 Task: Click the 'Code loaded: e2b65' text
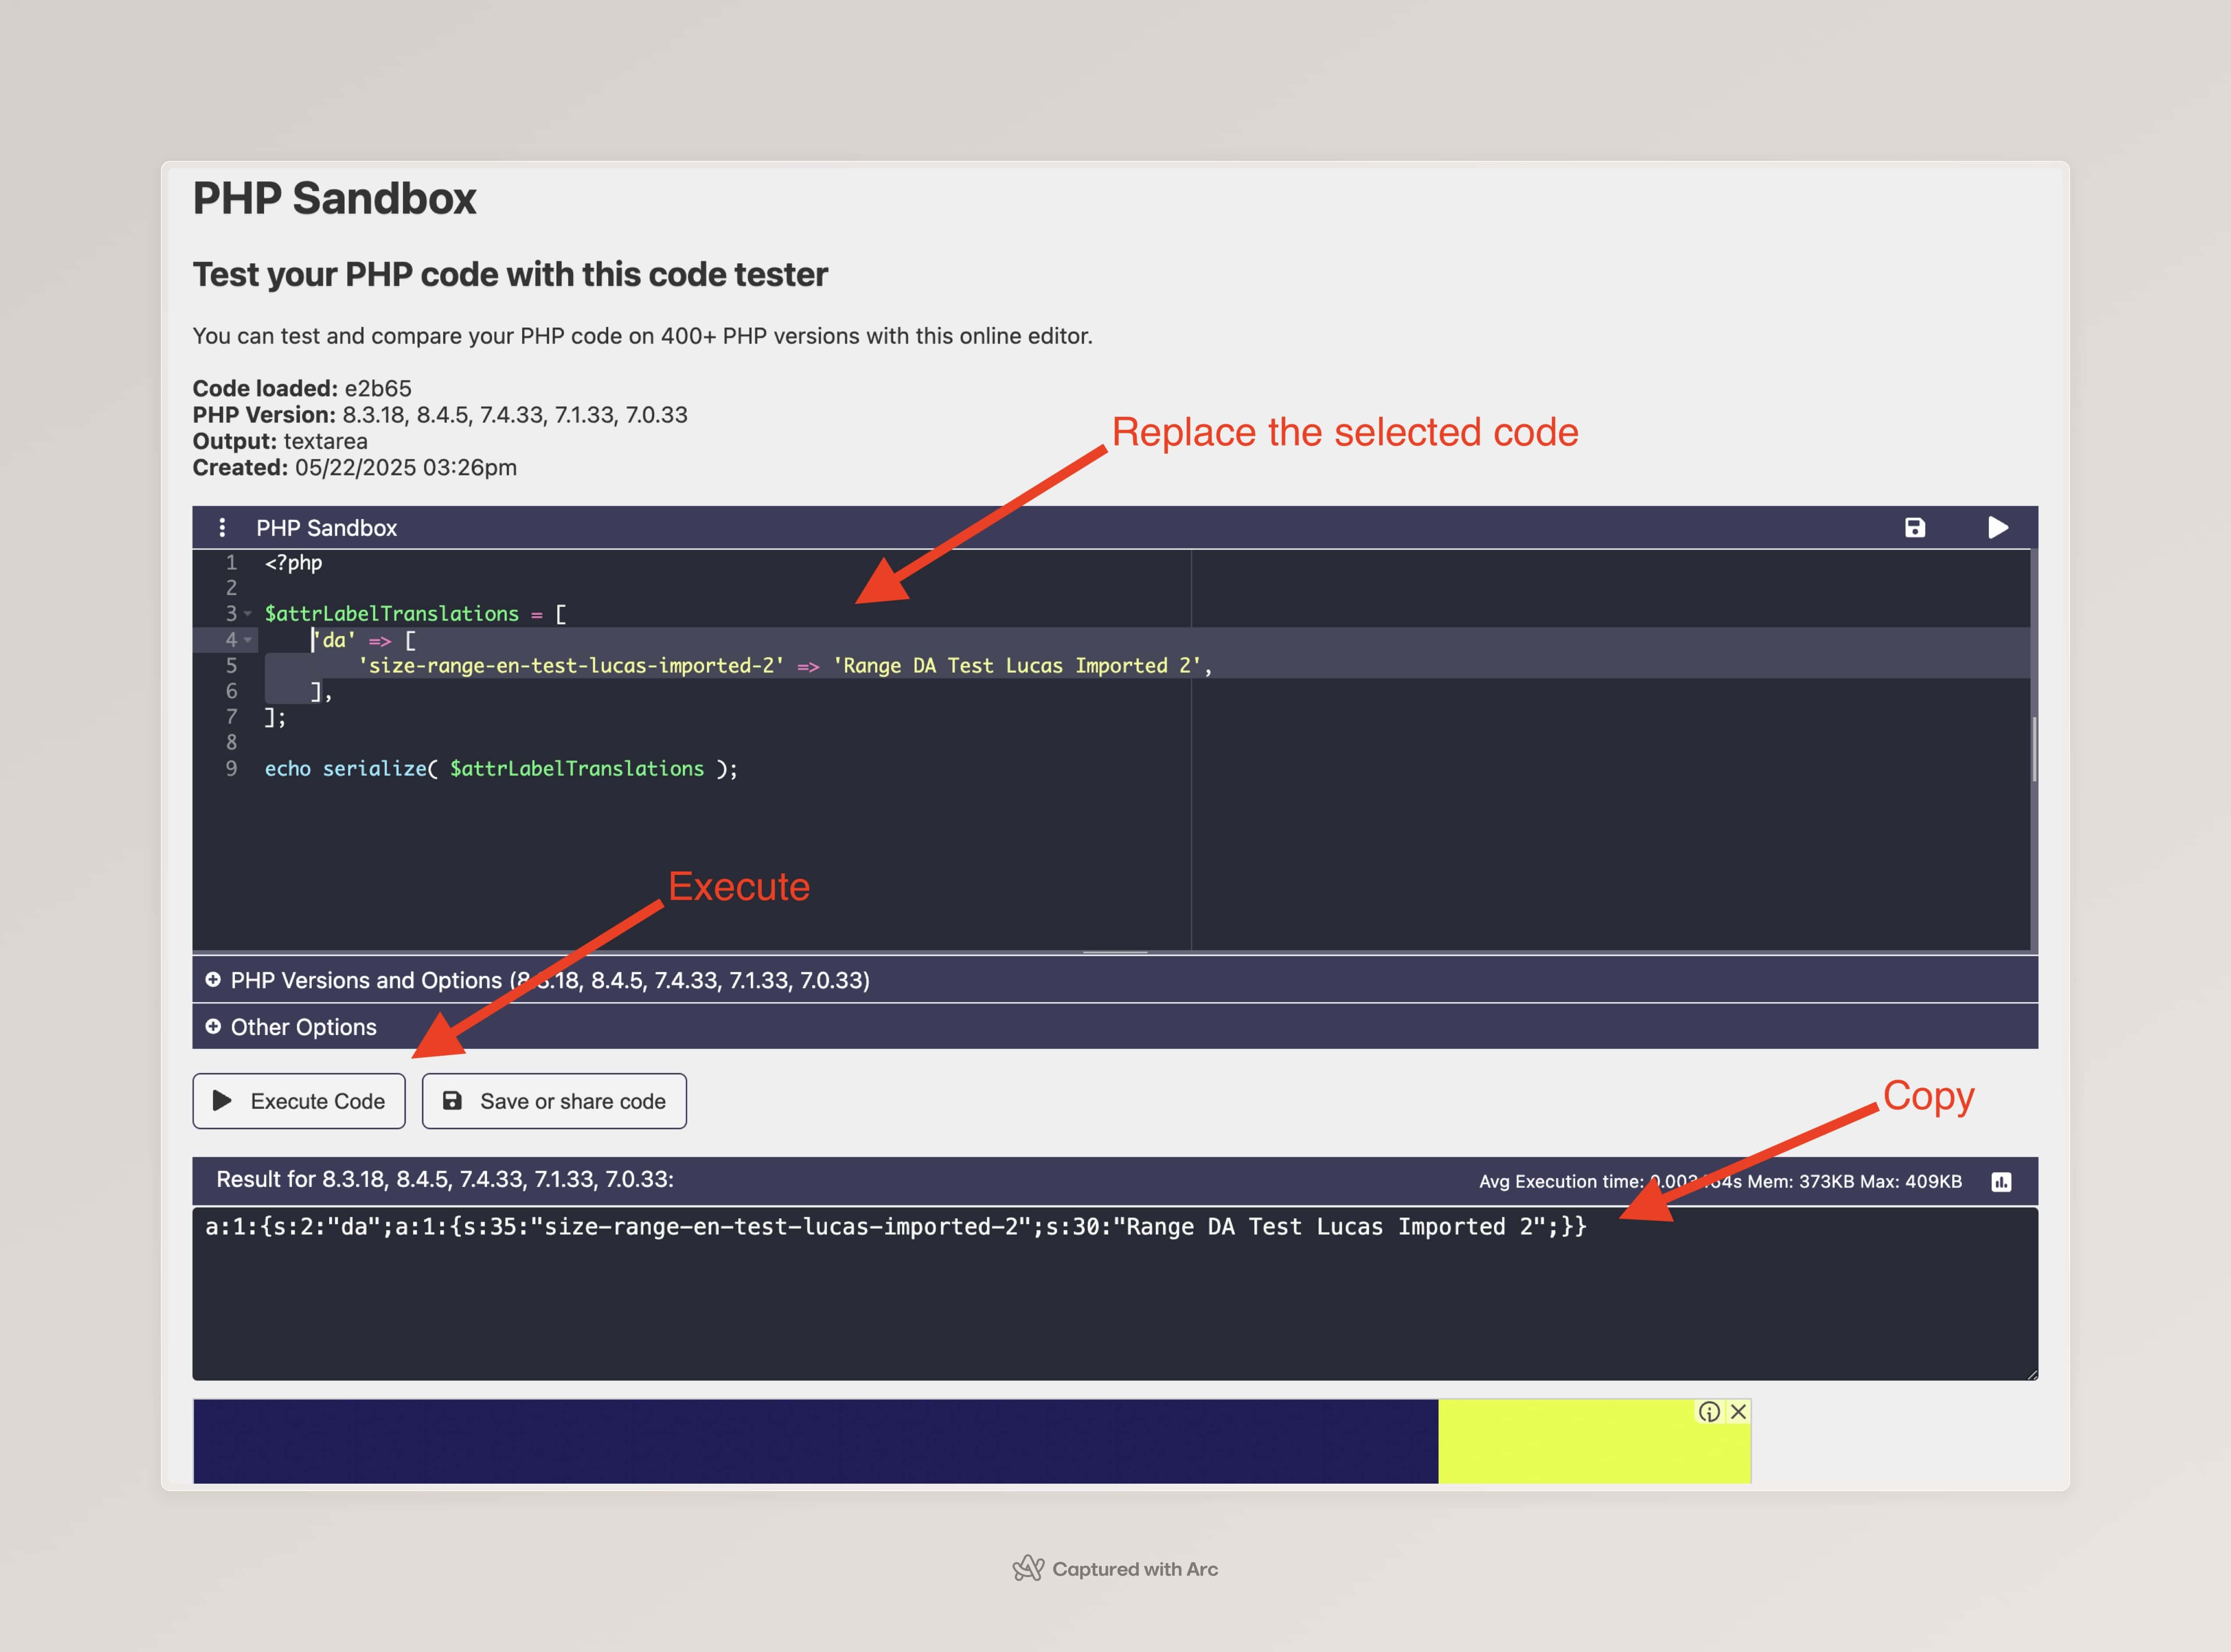click(x=302, y=388)
